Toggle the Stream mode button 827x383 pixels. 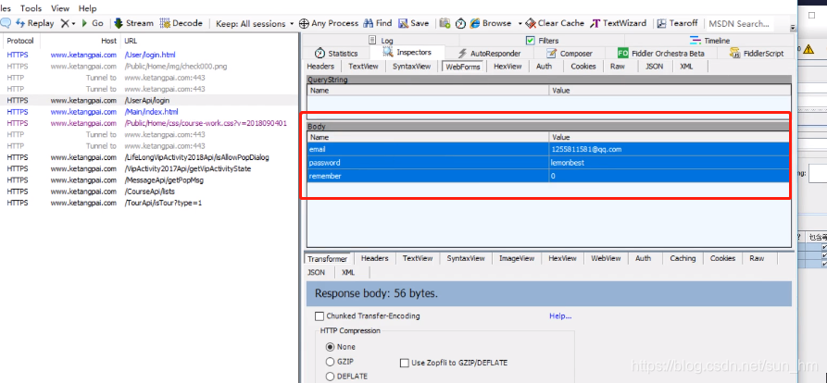133,23
